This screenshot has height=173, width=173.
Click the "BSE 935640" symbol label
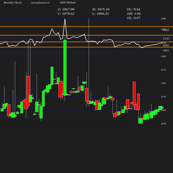68,2
